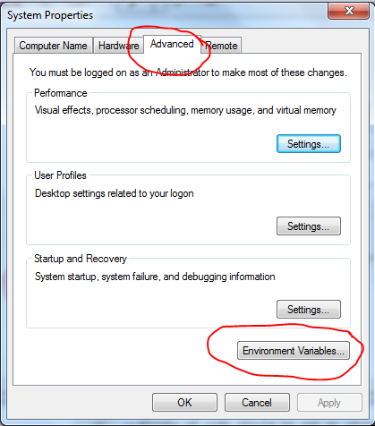Click the system startup debugging description
Screen dimensions: 375x426
155,277
